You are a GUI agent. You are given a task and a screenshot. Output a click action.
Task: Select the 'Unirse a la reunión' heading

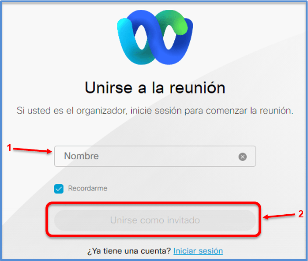pos(155,88)
